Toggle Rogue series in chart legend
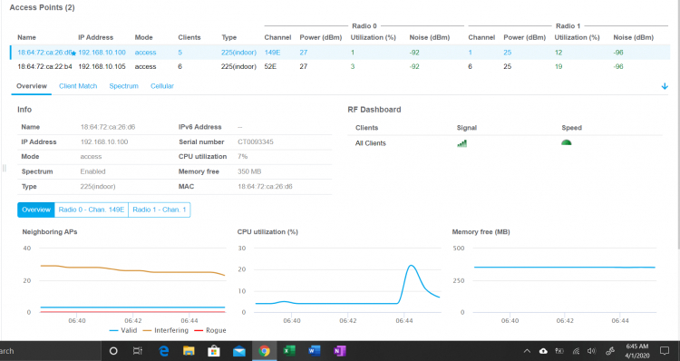Viewport: 680px width, 361px height. tap(210, 330)
